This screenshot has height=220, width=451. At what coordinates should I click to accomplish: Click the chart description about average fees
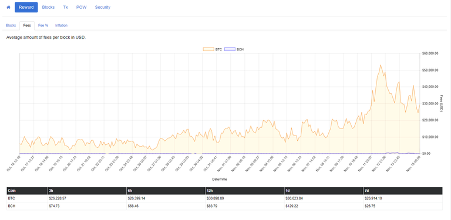[46, 38]
